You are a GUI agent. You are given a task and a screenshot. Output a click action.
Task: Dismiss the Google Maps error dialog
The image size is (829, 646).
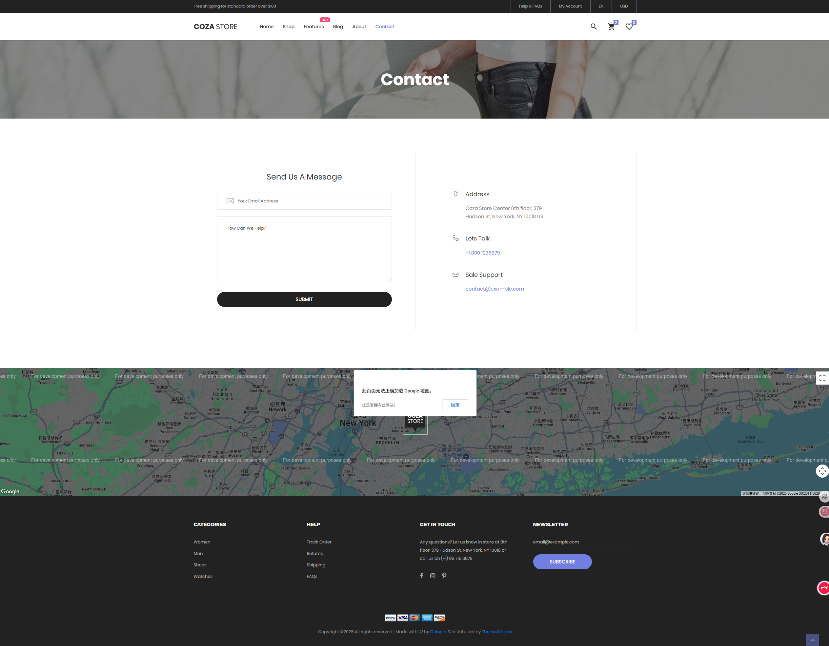(455, 405)
